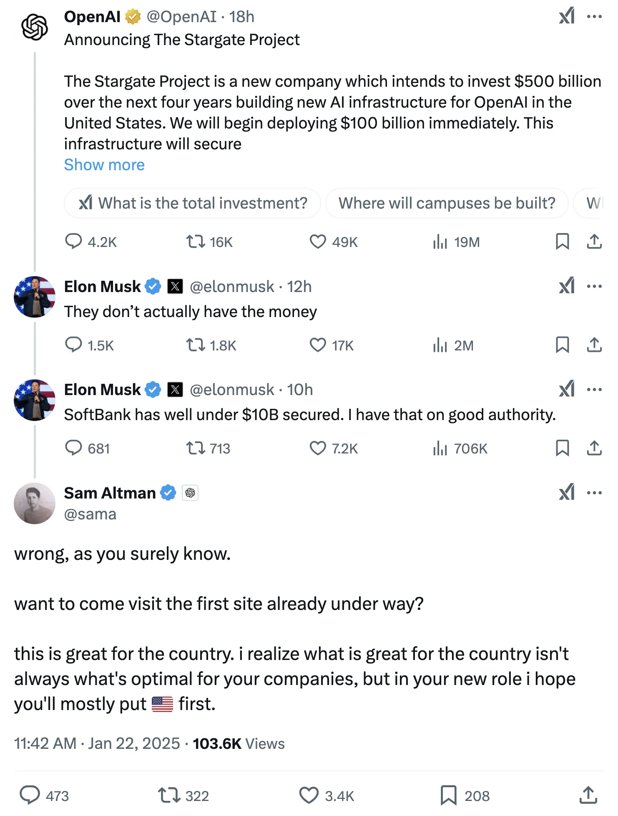Open more options on Elon's 12h reply
This screenshot has height=816, width=618.
(x=594, y=286)
